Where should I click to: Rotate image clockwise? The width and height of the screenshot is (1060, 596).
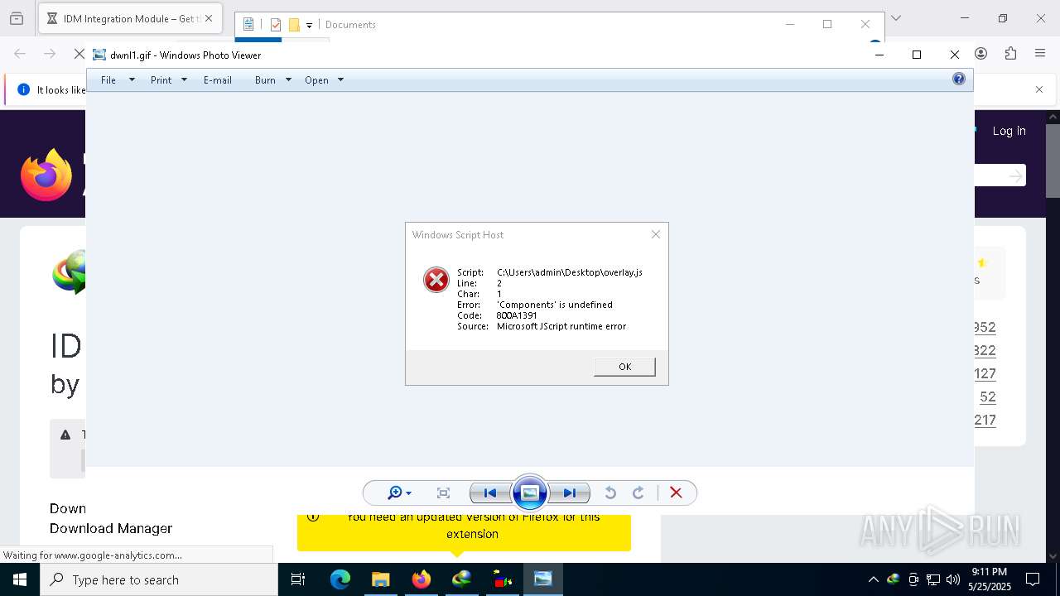point(638,493)
